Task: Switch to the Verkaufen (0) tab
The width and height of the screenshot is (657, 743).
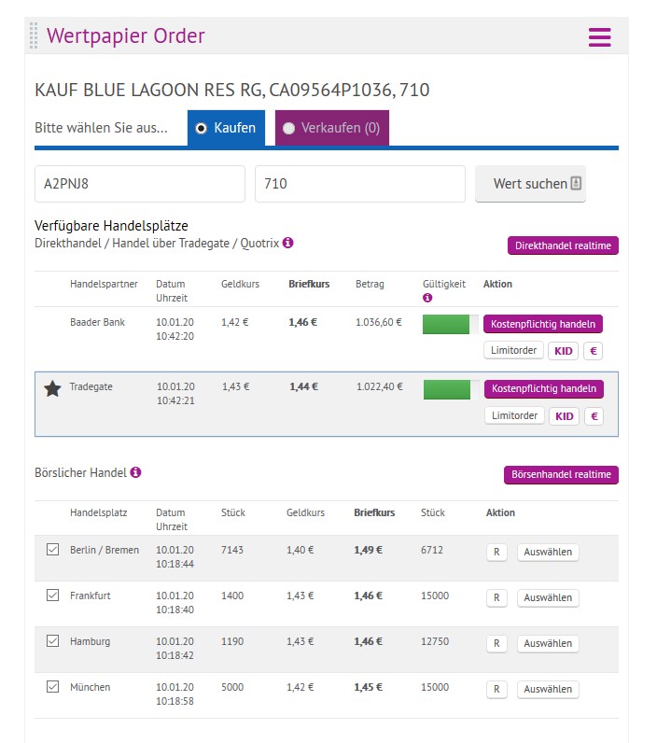Action: pyautogui.click(x=331, y=128)
